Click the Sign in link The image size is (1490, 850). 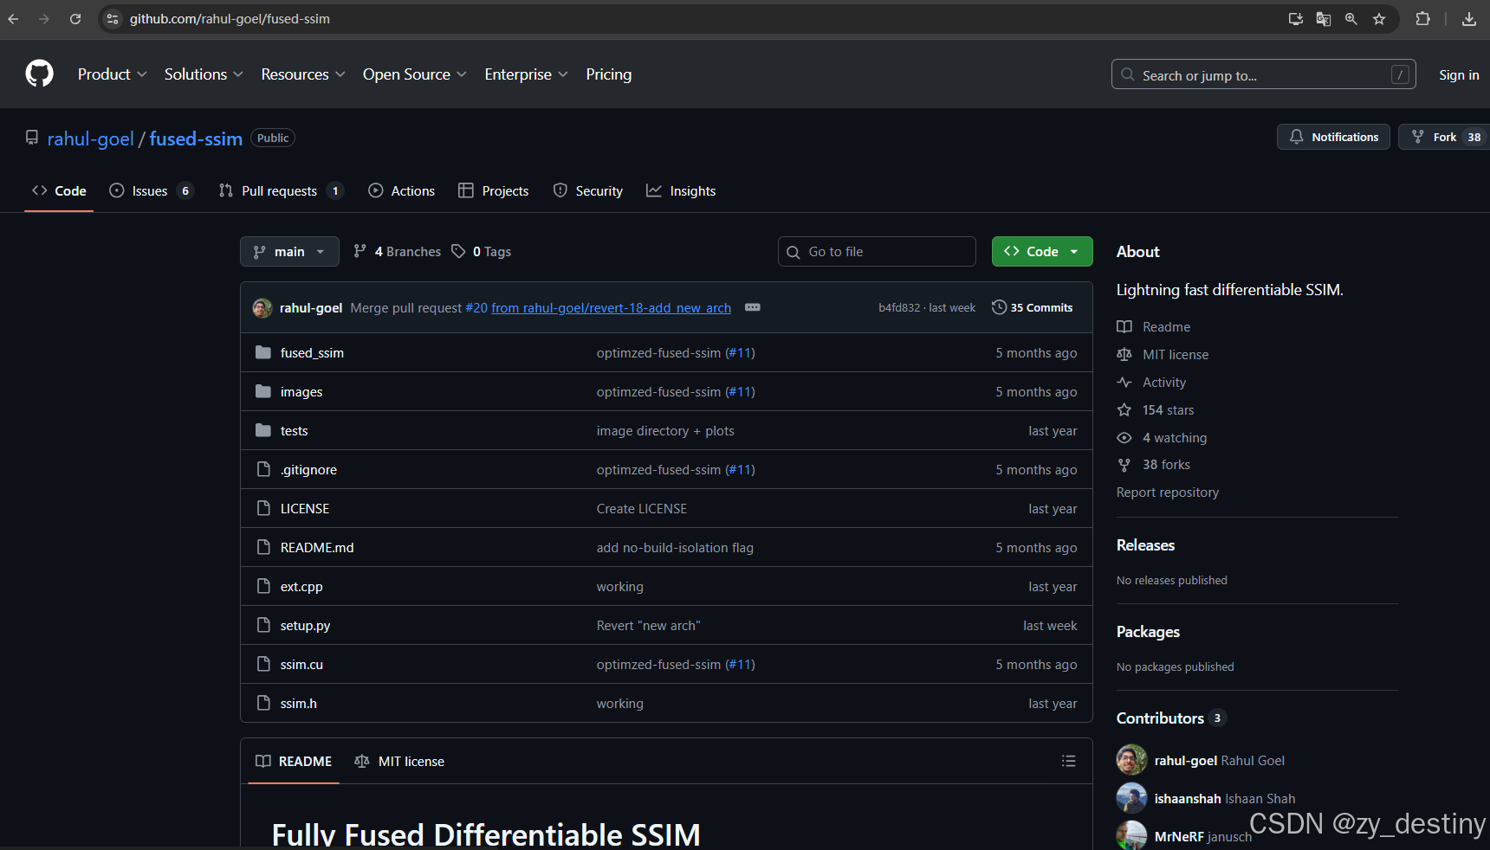pyautogui.click(x=1459, y=75)
